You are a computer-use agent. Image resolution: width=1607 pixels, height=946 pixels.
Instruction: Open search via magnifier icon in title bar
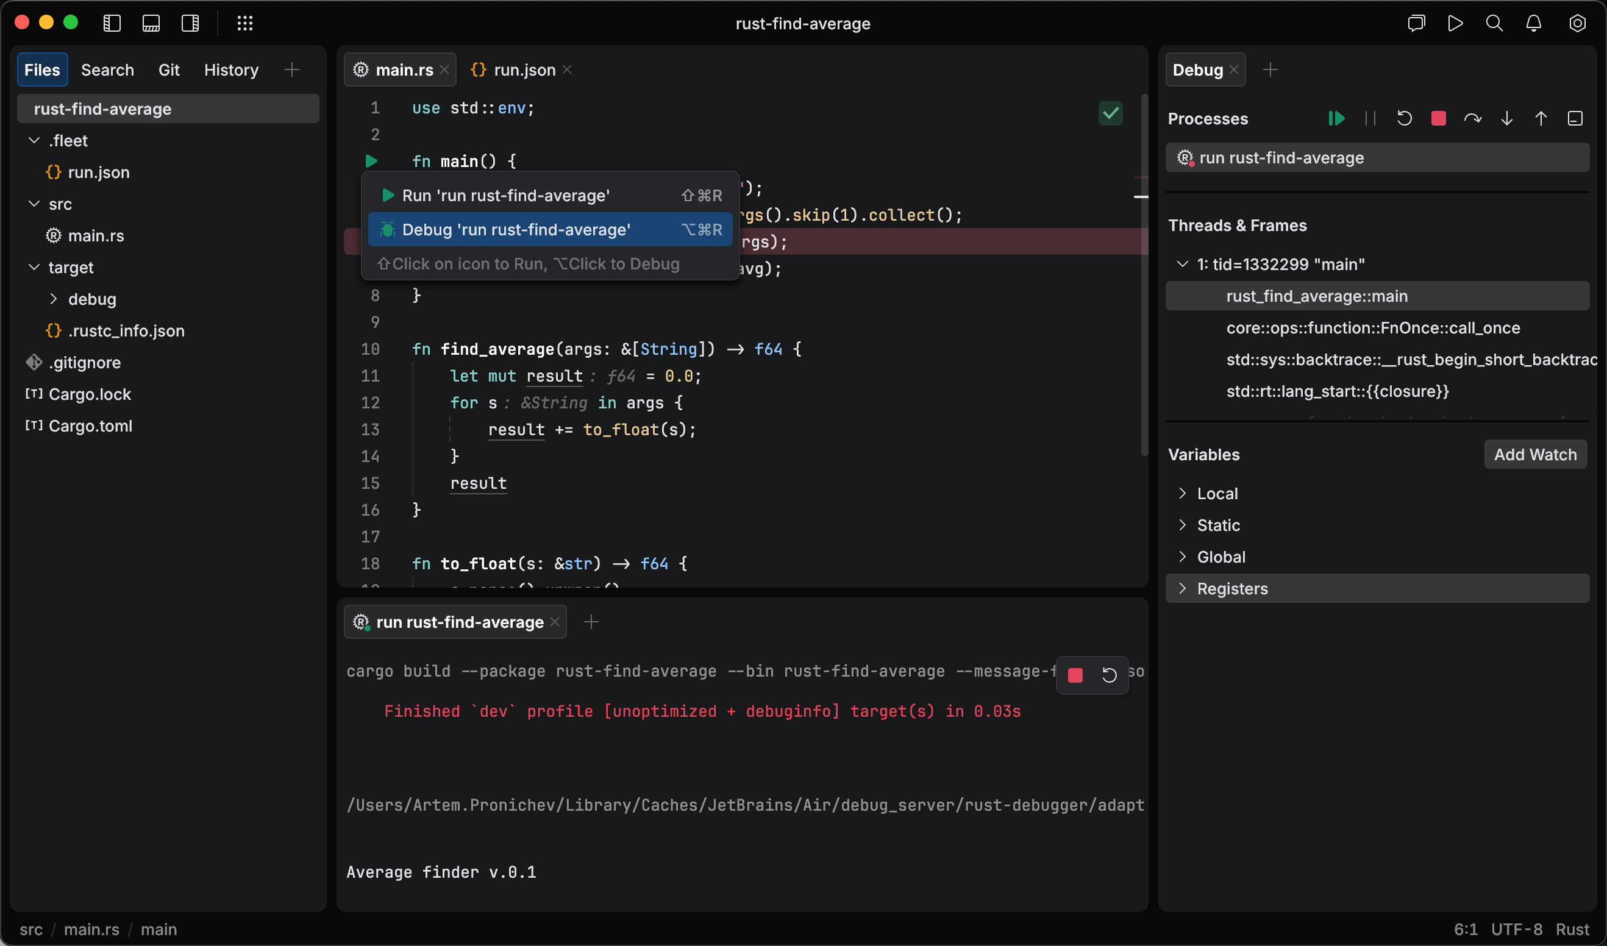1494,24
